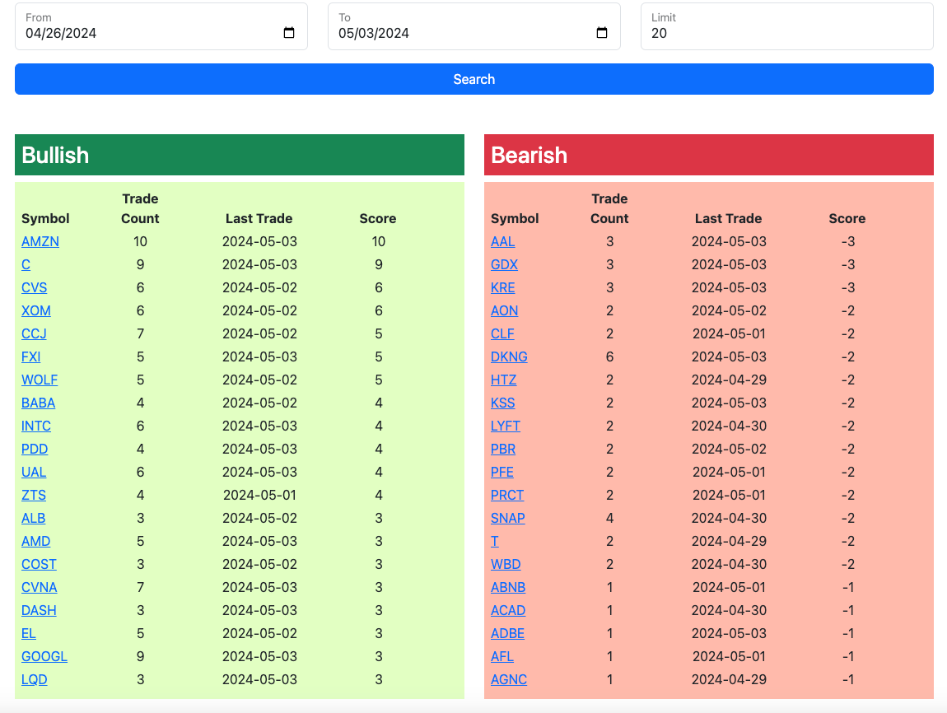
Task: Open the AMD symbol link
Action: click(x=35, y=541)
